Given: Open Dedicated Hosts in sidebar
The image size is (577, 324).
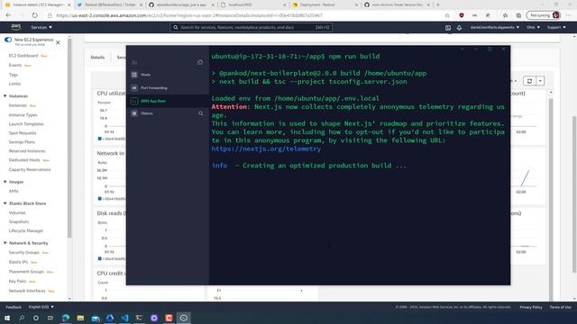Looking at the screenshot, I should click(x=24, y=160).
